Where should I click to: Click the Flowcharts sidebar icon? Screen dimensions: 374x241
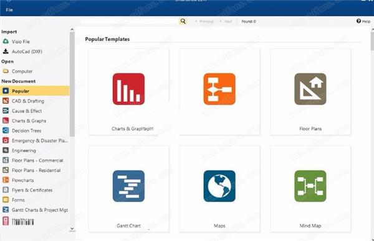point(6,180)
